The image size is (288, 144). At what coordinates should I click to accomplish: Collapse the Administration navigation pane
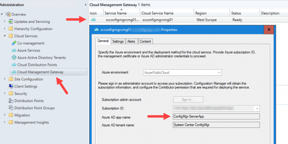tap(85, 5)
